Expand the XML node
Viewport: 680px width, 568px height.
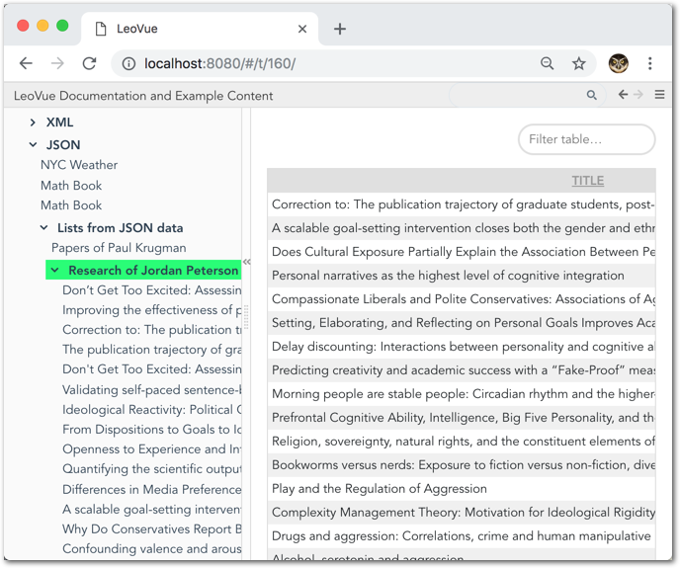pyautogui.click(x=33, y=122)
